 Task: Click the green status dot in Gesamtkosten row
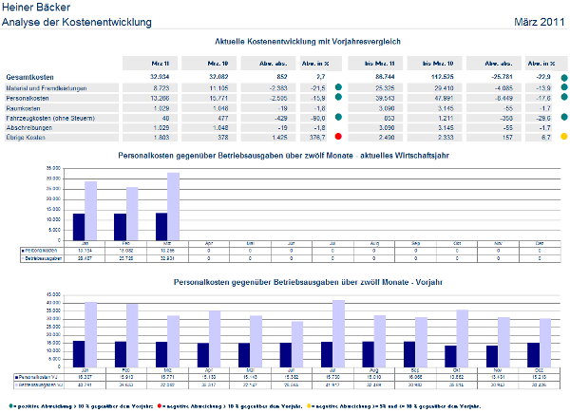click(563, 77)
